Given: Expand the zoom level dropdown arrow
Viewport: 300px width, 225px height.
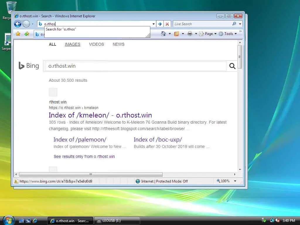Looking at the screenshot, I should coord(235,181).
